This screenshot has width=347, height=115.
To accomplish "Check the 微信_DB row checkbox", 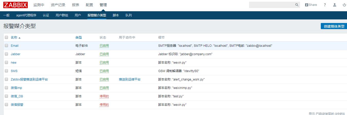I will click(x=6, y=96).
